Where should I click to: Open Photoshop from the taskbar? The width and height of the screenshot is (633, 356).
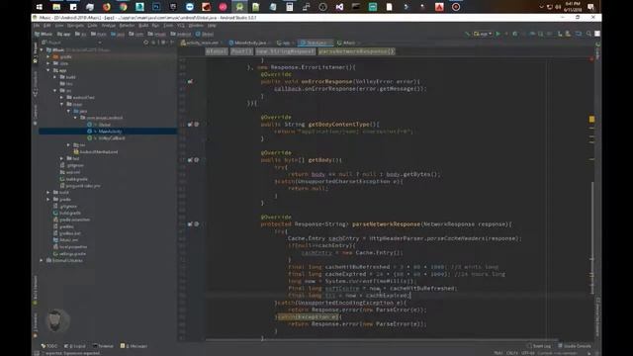coord(156,7)
